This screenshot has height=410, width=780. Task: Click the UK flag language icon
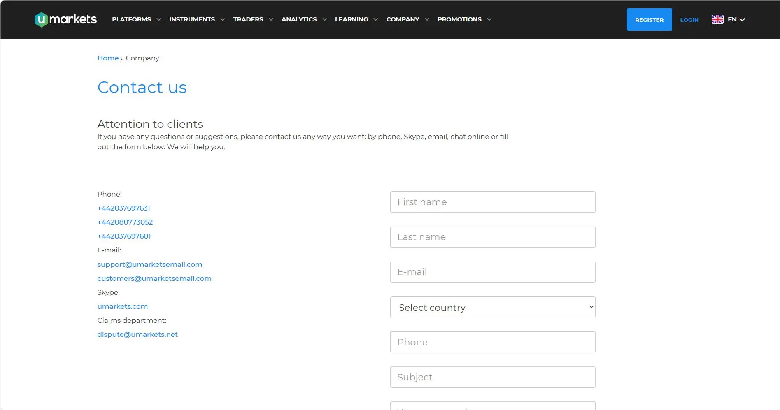pyautogui.click(x=717, y=19)
